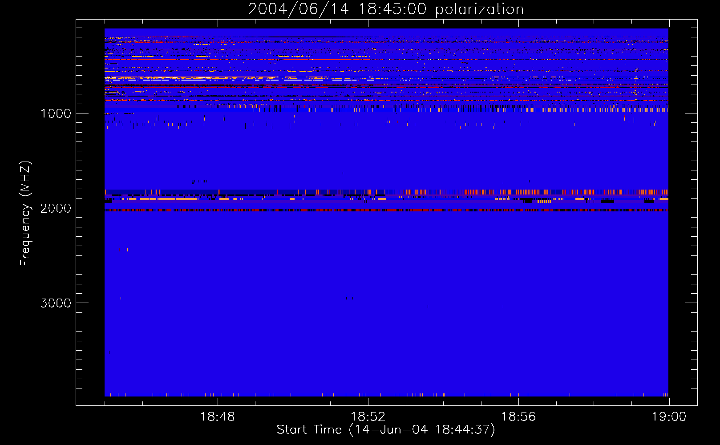The height and width of the screenshot is (445, 720).
Task: Click the 19:00 time tick label
Action: (x=669, y=417)
